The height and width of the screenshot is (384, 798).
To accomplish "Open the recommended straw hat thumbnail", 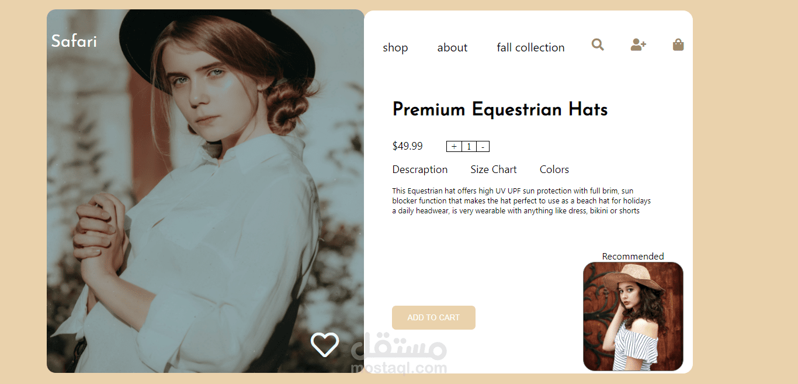I will point(633,316).
